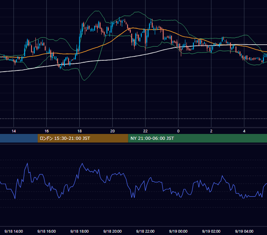Click the 2 hour label on the axis
This screenshot has width=267, height=235.
pyautogui.click(x=211, y=131)
